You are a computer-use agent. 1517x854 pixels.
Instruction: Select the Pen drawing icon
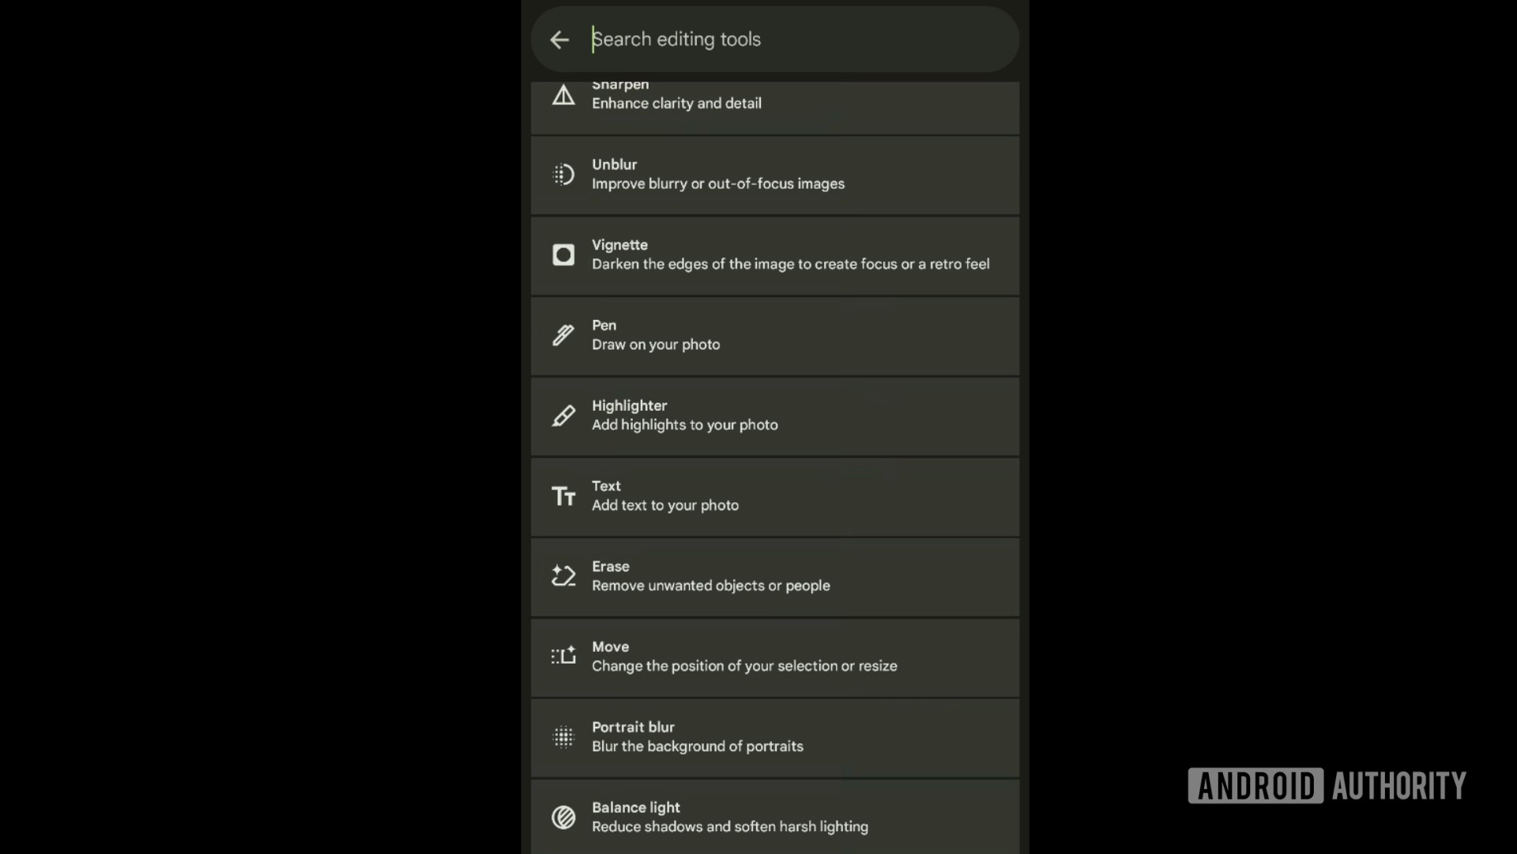[x=563, y=335]
